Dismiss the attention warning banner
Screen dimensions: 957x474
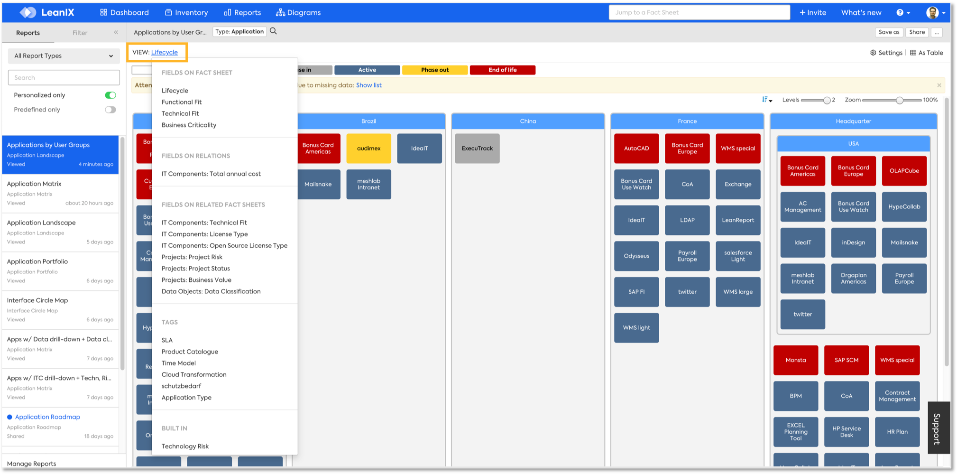[939, 85]
